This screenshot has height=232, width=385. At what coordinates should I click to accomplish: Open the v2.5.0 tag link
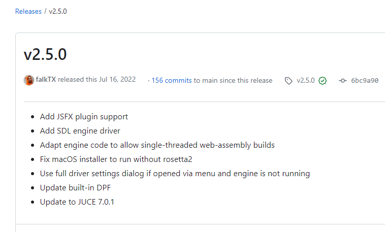306,81
